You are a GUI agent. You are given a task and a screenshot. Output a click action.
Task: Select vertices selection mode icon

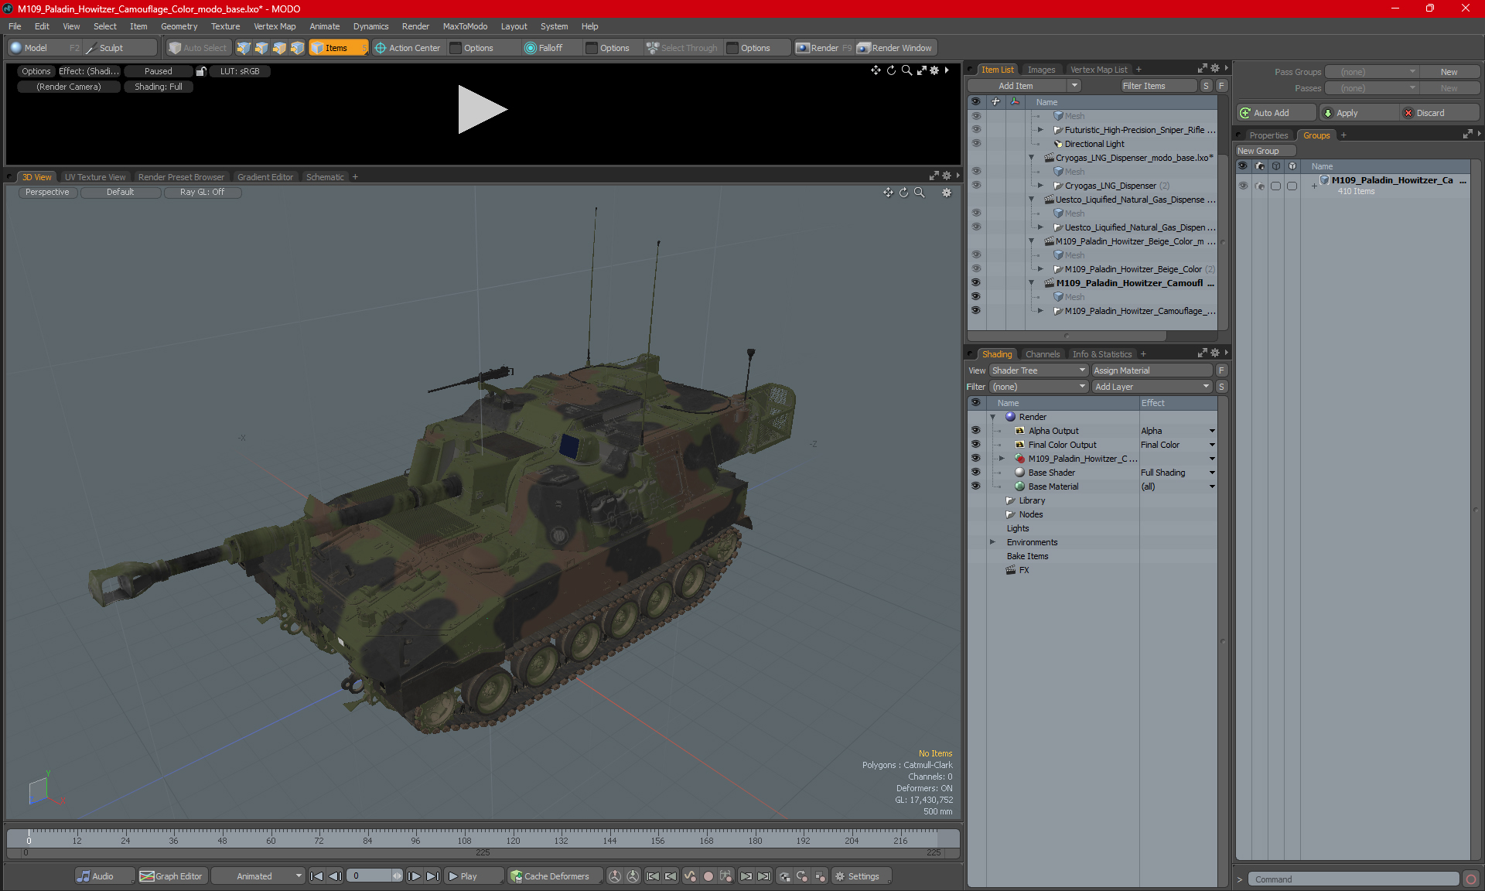pos(244,48)
